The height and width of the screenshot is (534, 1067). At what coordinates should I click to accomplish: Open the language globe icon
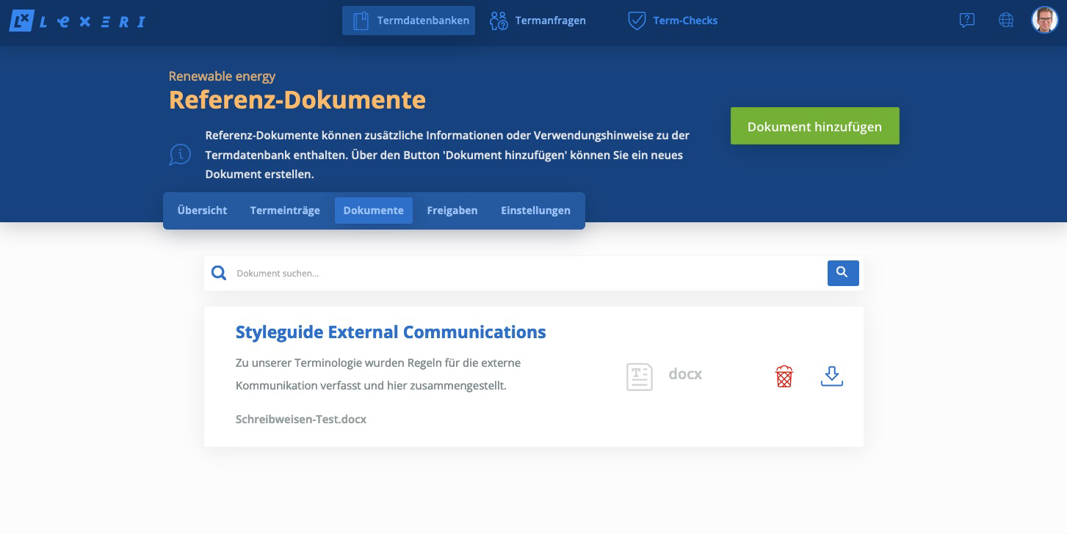coord(1006,21)
